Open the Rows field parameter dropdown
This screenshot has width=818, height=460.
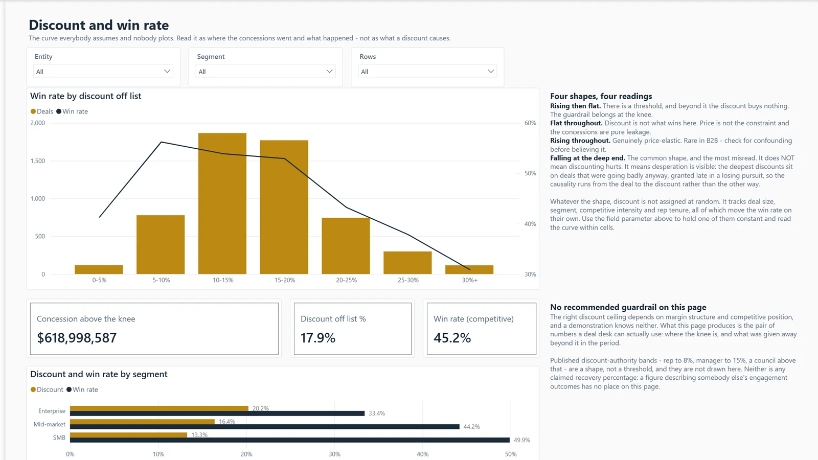[x=427, y=71]
